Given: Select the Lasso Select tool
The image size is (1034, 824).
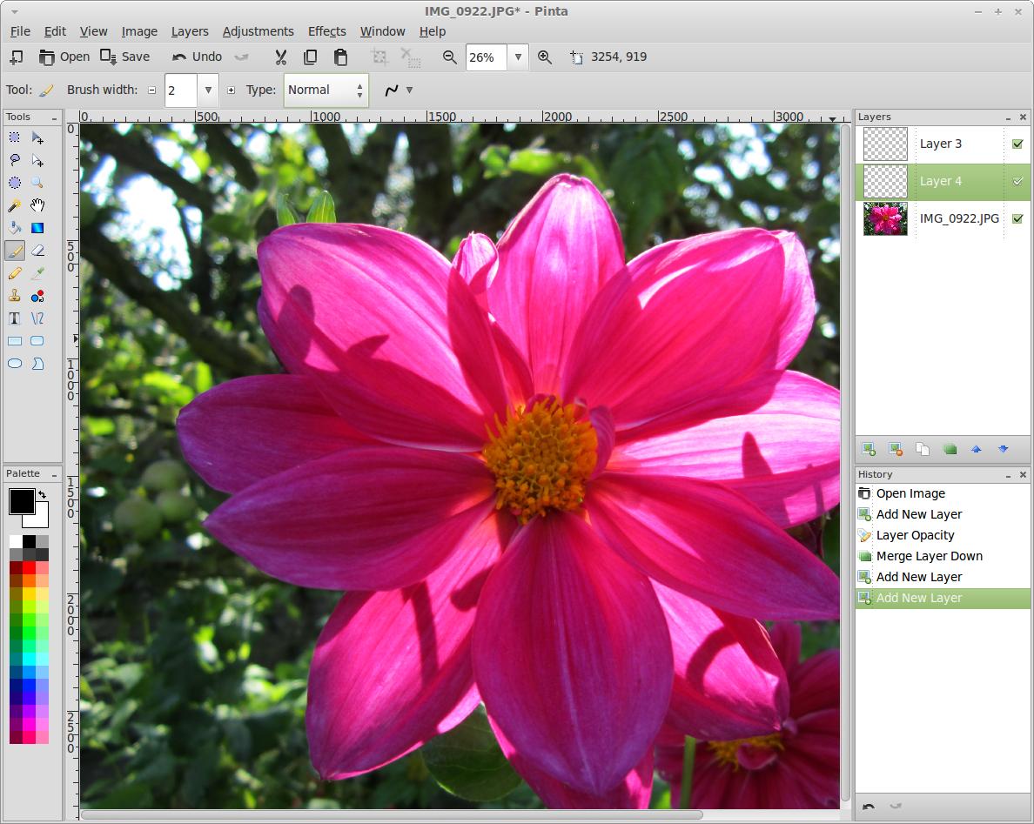Looking at the screenshot, I should tap(15, 160).
